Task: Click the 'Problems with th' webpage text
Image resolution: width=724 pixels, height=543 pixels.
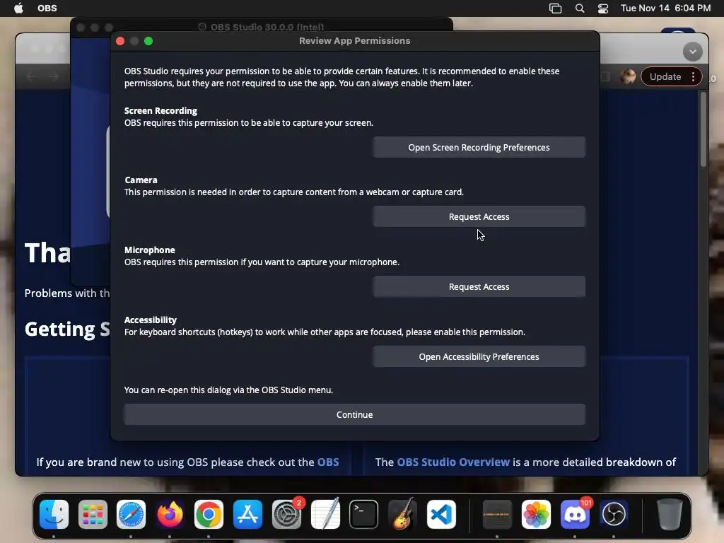Action: (x=67, y=293)
